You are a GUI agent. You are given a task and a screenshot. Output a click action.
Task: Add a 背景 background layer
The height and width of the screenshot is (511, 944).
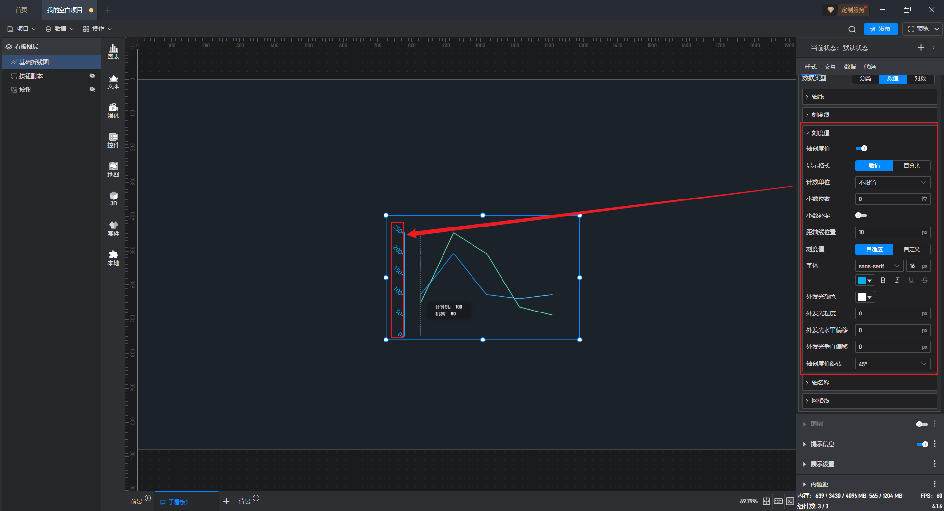click(x=256, y=498)
